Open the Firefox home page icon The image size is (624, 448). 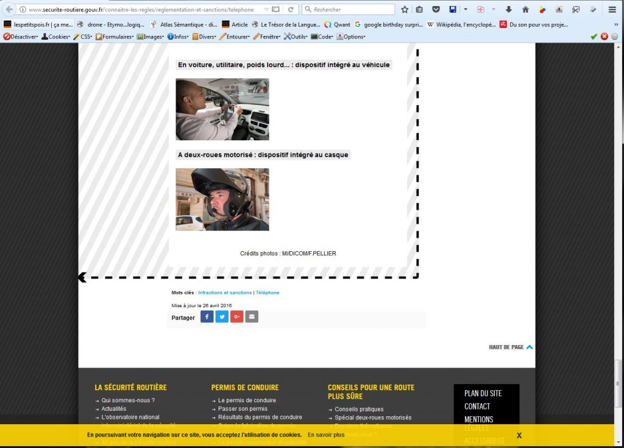[525, 10]
